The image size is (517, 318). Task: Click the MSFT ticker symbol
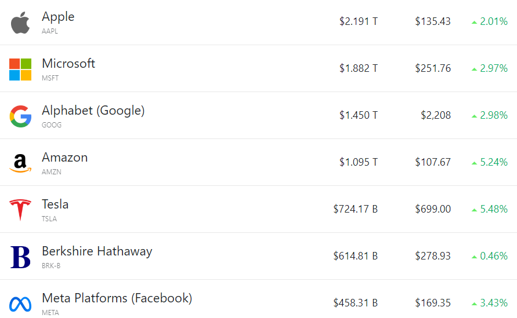(50, 78)
